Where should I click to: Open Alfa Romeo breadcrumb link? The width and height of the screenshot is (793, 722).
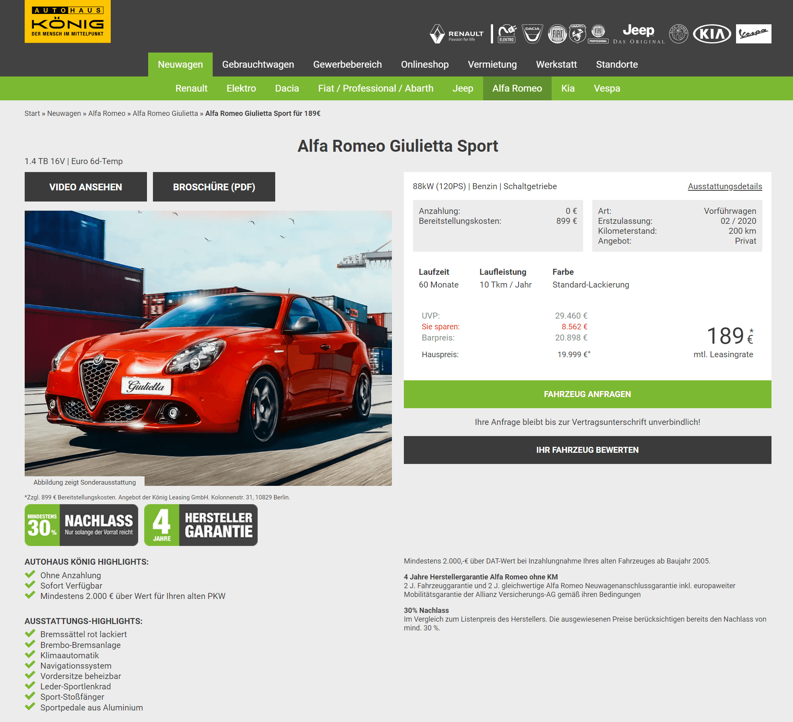click(107, 113)
